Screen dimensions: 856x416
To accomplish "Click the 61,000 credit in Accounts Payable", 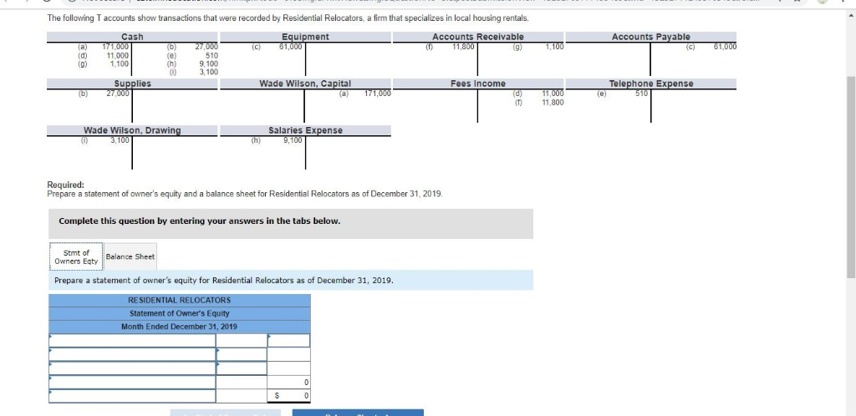I will [x=725, y=47].
